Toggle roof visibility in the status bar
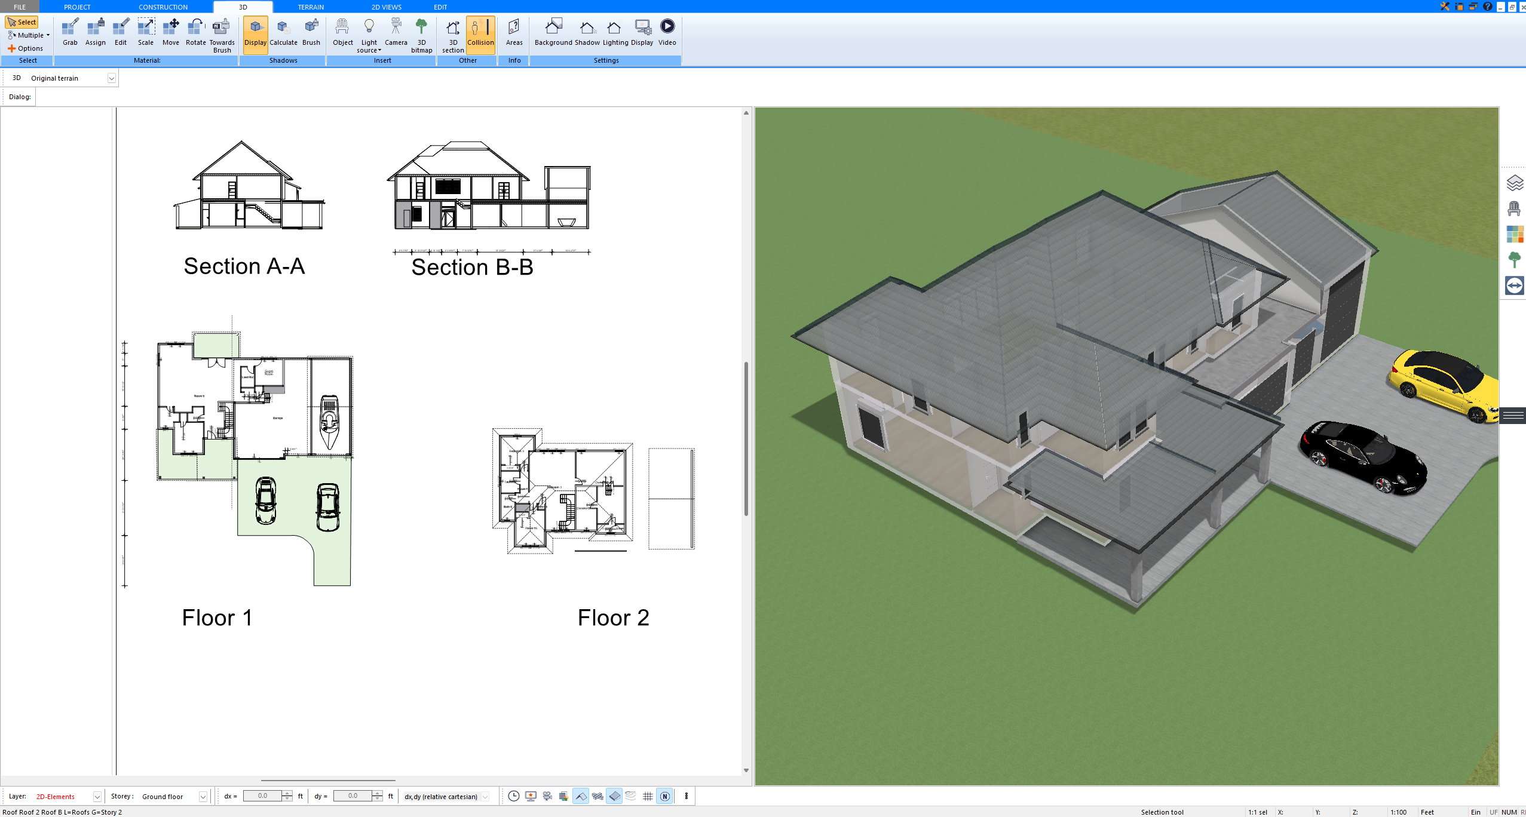Image resolution: width=1526 pixels, height=817 pixels. [580, 796]
